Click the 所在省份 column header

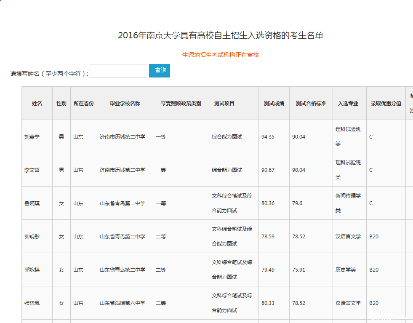83,103
